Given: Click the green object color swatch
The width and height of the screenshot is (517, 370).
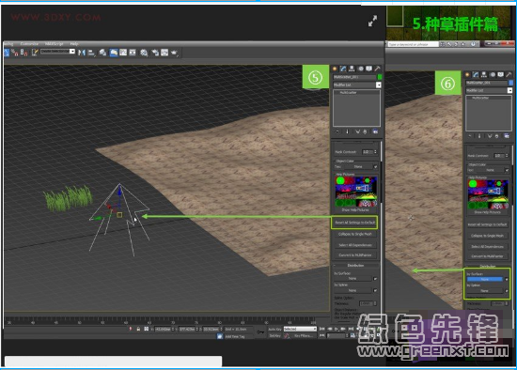Looking at the screenshot, I should pos(380,77).
